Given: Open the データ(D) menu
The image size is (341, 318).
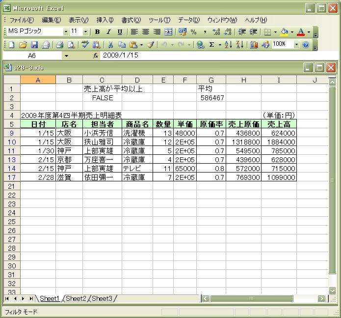Looking at the screenshot, I should tap(189, 20).
